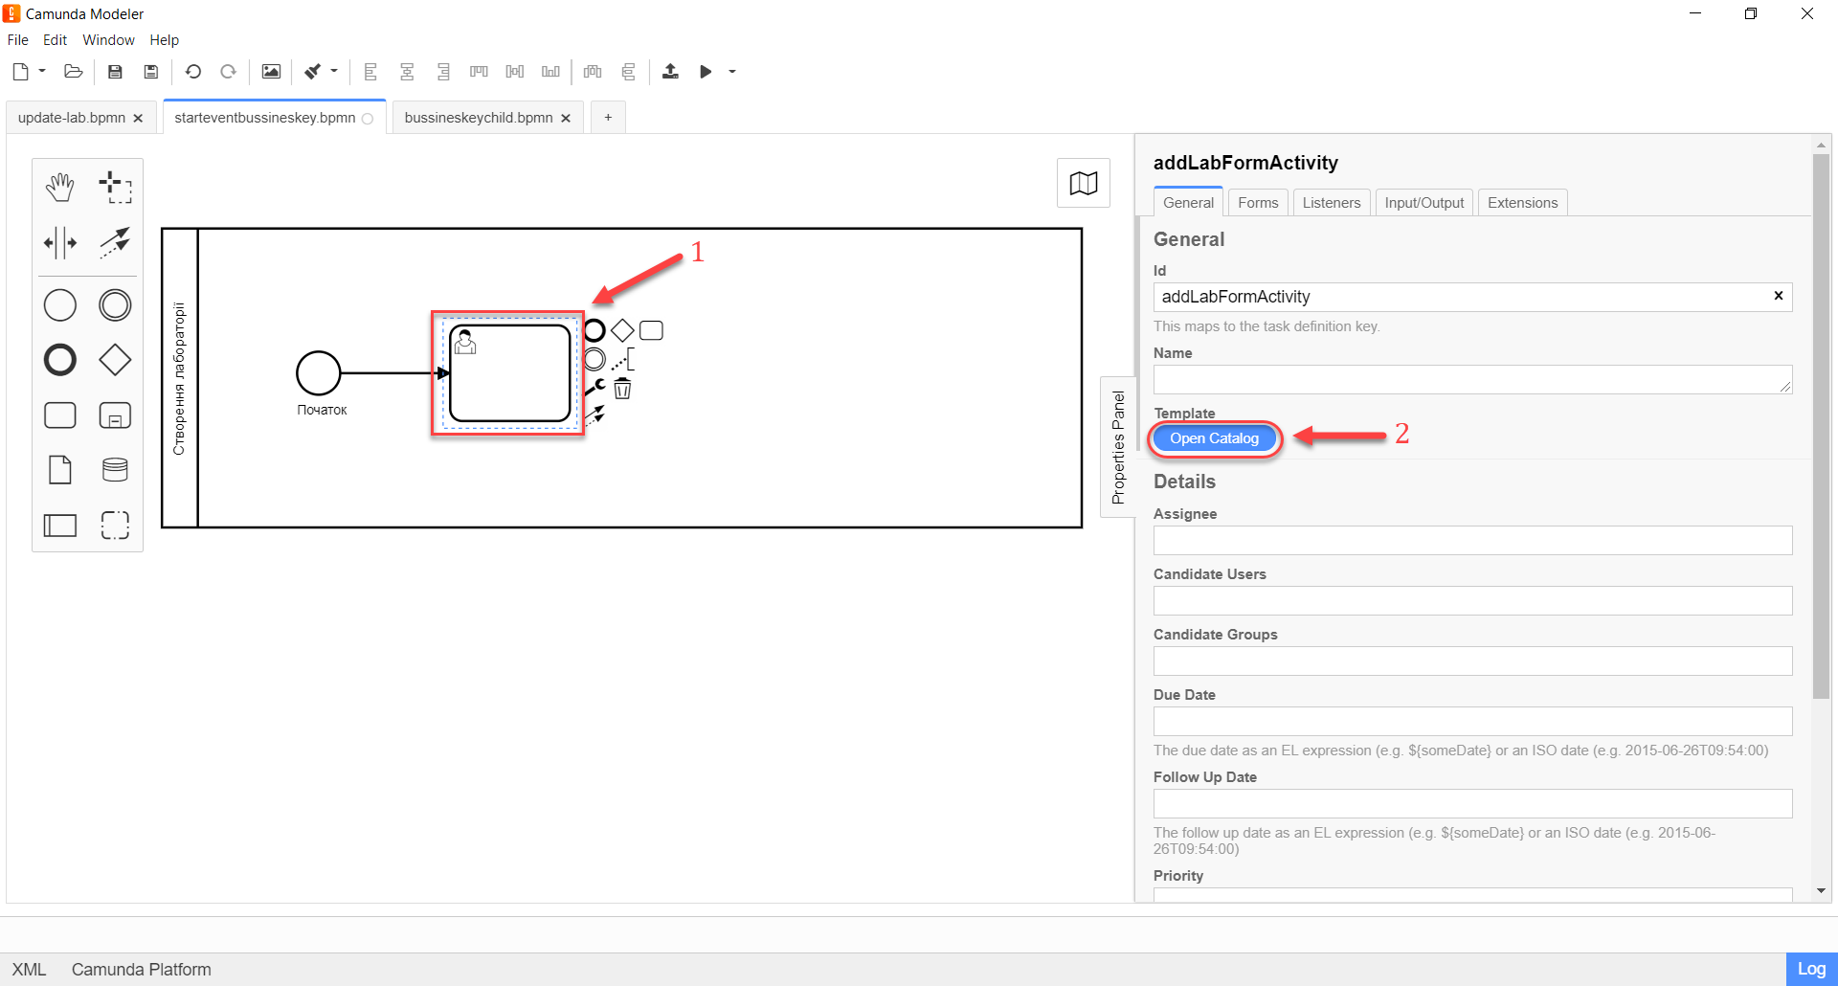Open the Extensions properties tab
This screenshot has width=1838, height=986.
(x=1522, y=203)
